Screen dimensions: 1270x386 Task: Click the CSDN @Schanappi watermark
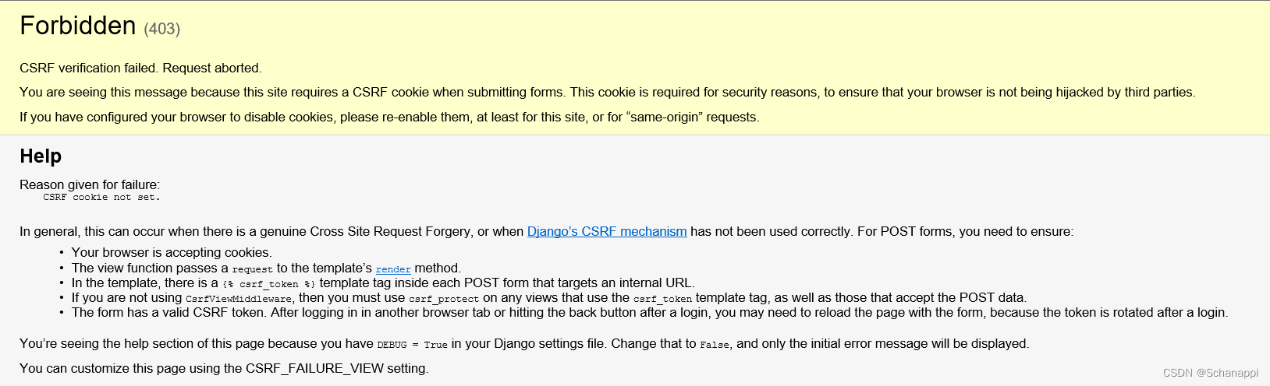(1210, 373)
